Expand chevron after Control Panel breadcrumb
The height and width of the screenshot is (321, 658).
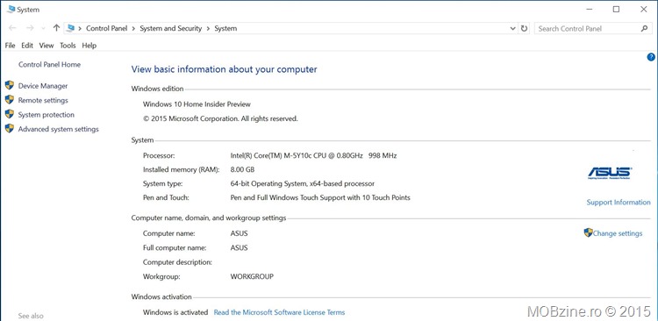(x=133, y=29)
